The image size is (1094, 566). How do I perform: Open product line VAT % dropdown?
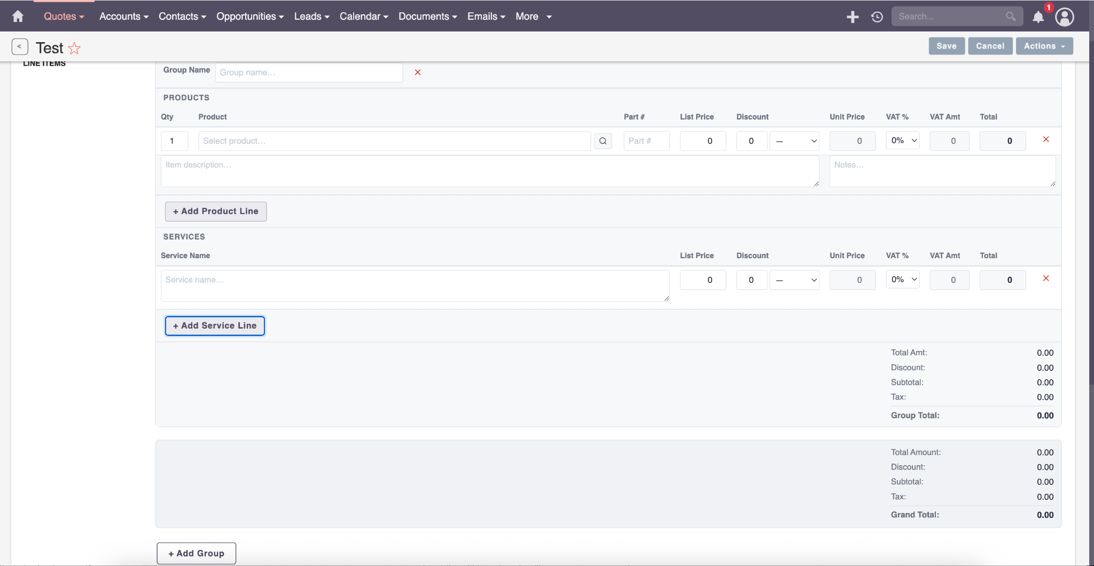903,140
